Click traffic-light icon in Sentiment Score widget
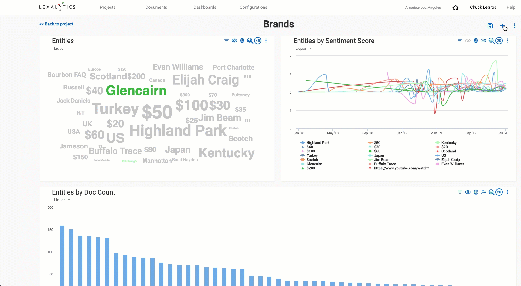Viewport: 521px width, 286px height. click(x=476, y=41)
